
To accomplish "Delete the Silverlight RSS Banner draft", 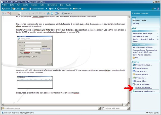I will [158, 39].
